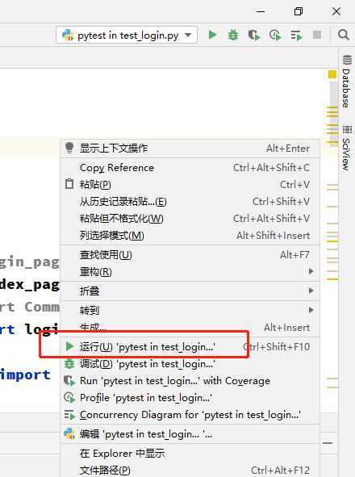Run with Coverage toolbar icon
This screenshot has height=477, width=355.
pyautogui.click(x=254, y=35)
